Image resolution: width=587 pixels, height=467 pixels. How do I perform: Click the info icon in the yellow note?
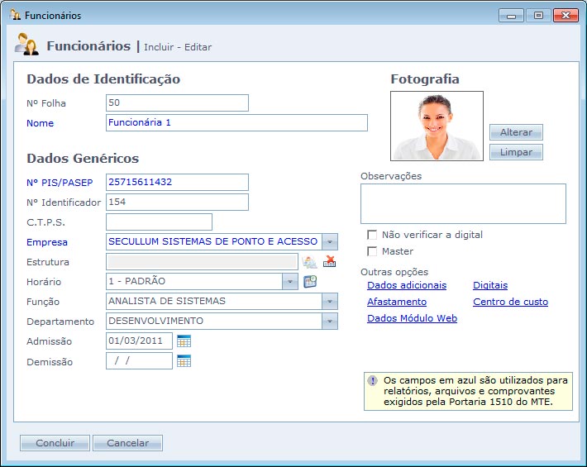[x=373, y=381]
